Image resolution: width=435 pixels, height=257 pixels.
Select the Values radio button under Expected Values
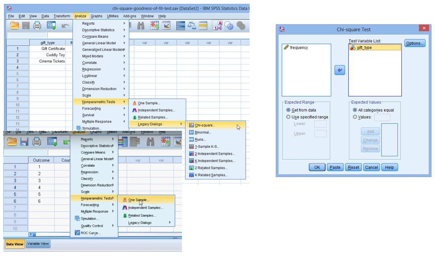pos(355,117)
